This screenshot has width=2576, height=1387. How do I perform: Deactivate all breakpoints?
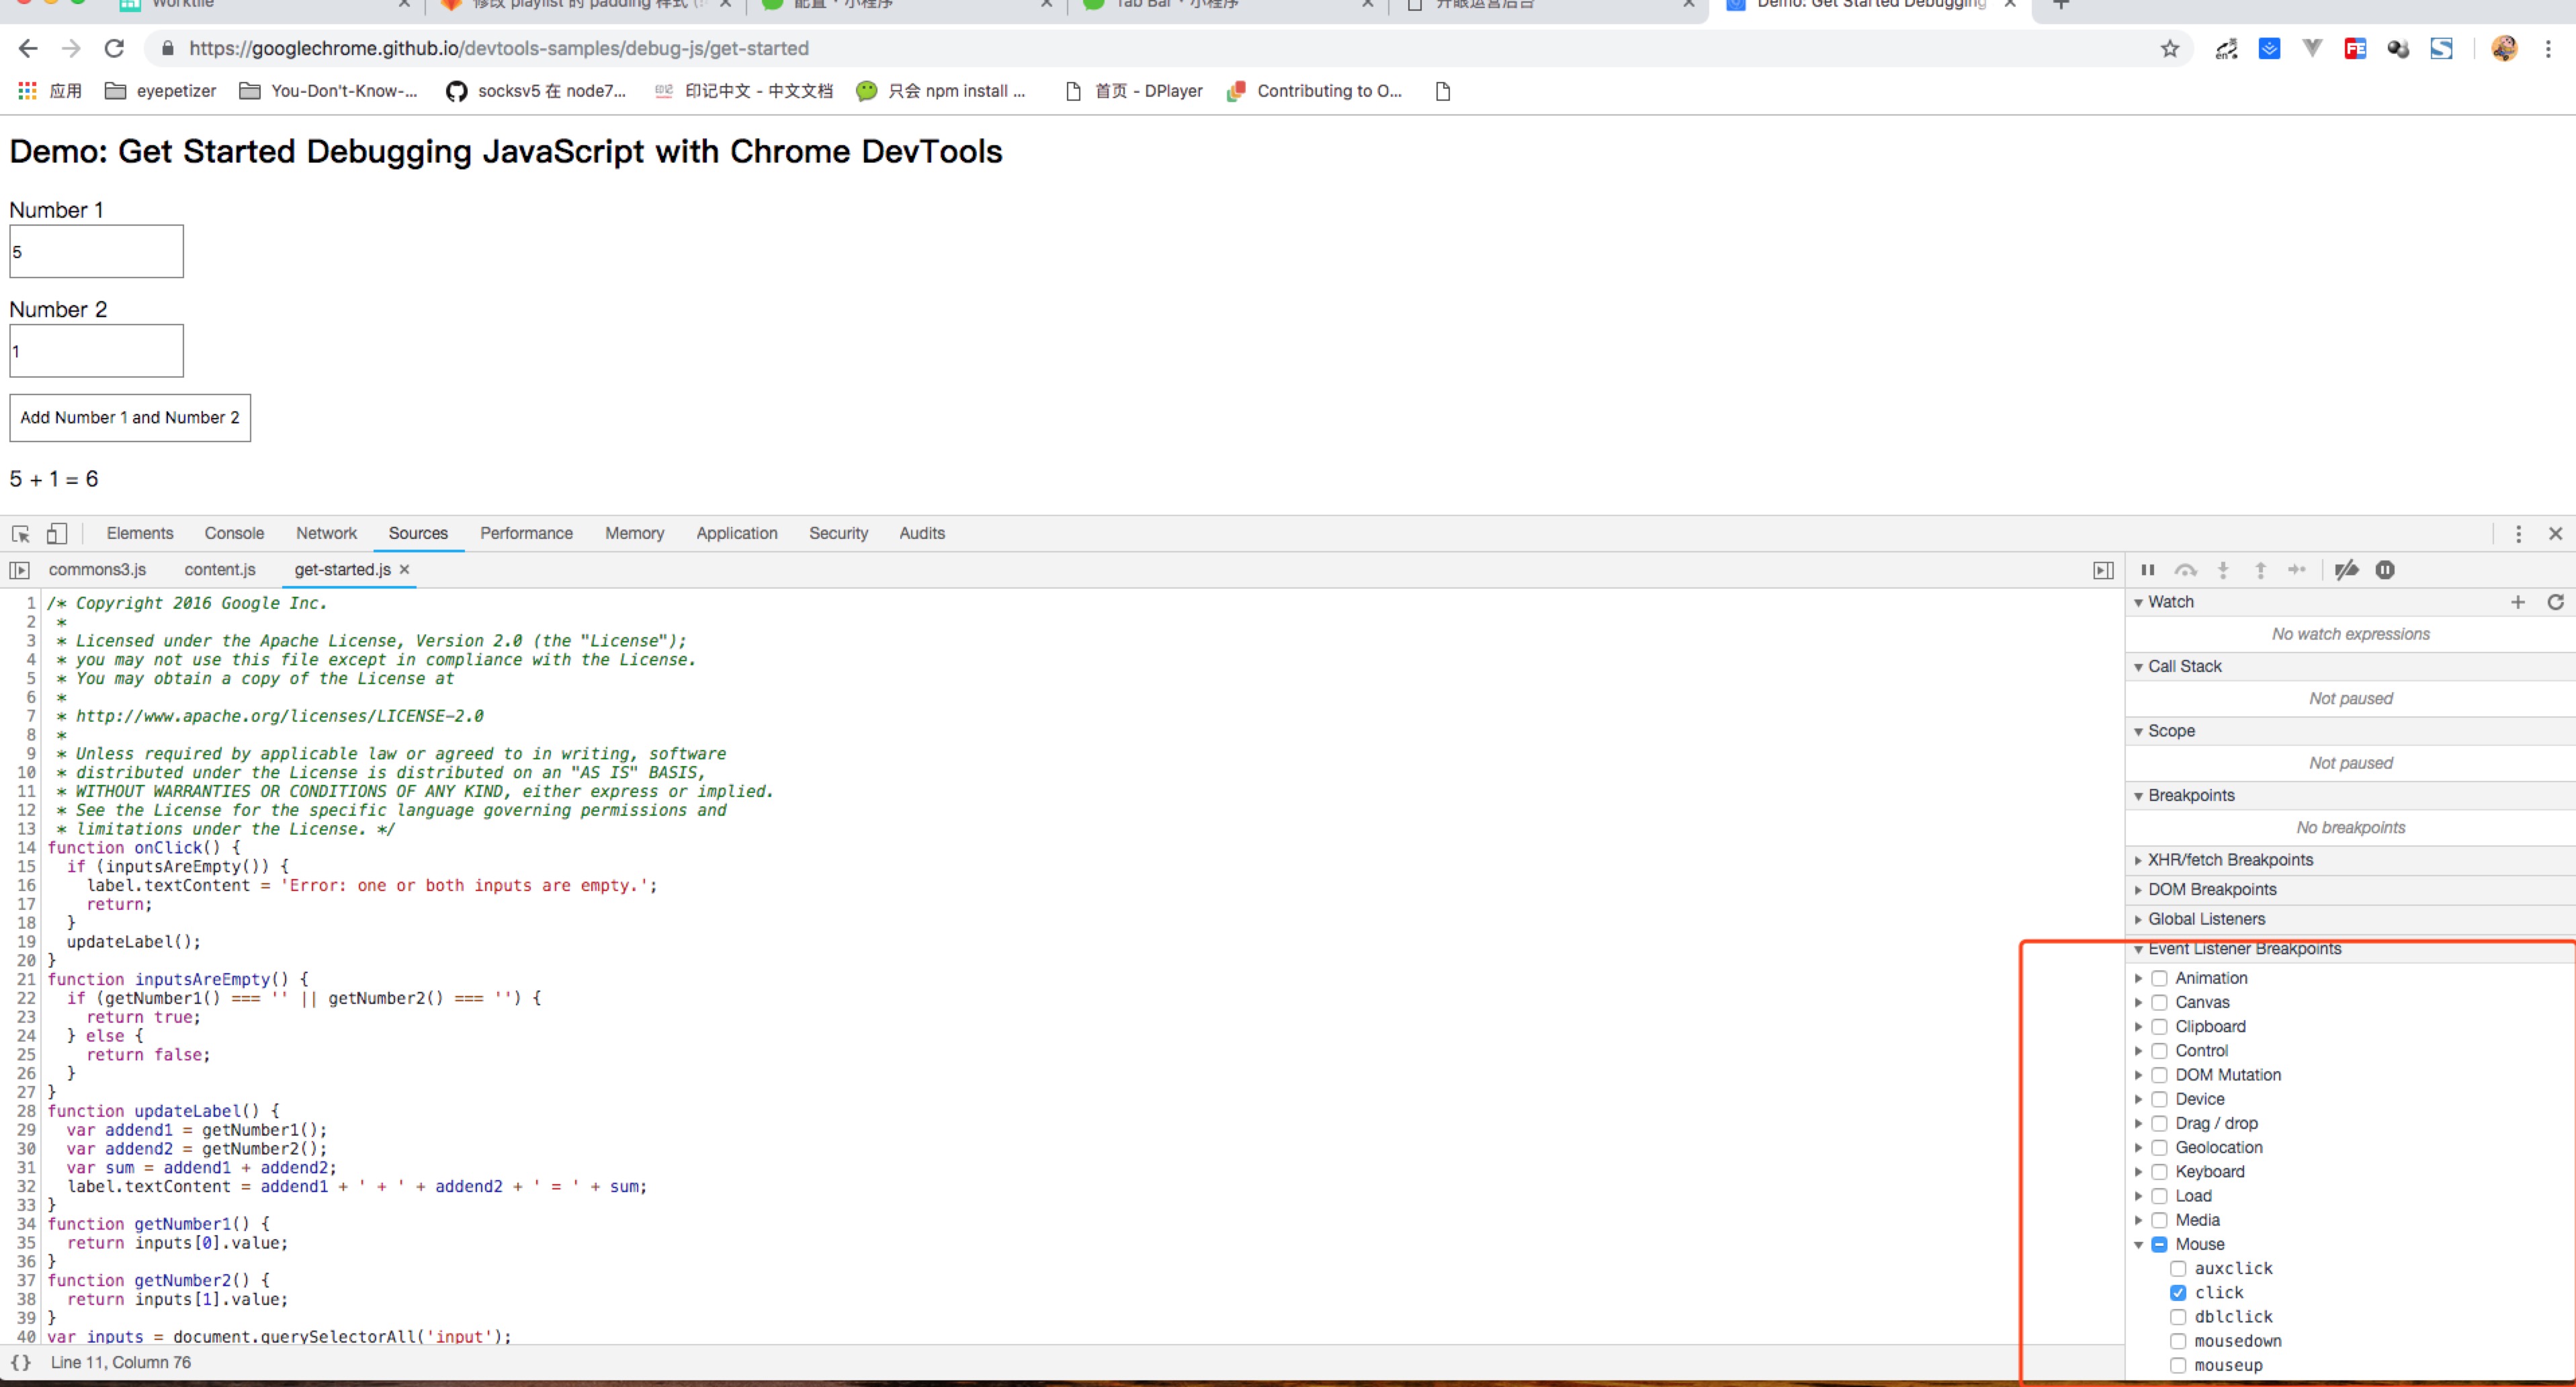2346,570
